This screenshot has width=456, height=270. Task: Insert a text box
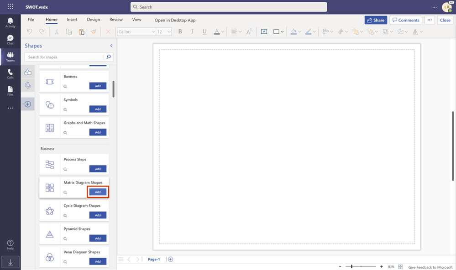[x=264, y=31]
